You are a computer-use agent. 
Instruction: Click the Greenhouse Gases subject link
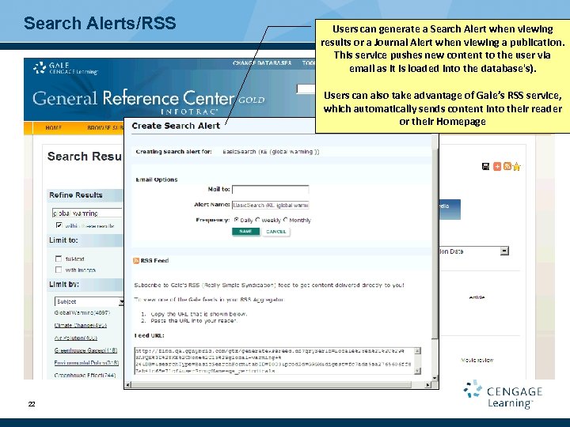click(85, 350)
